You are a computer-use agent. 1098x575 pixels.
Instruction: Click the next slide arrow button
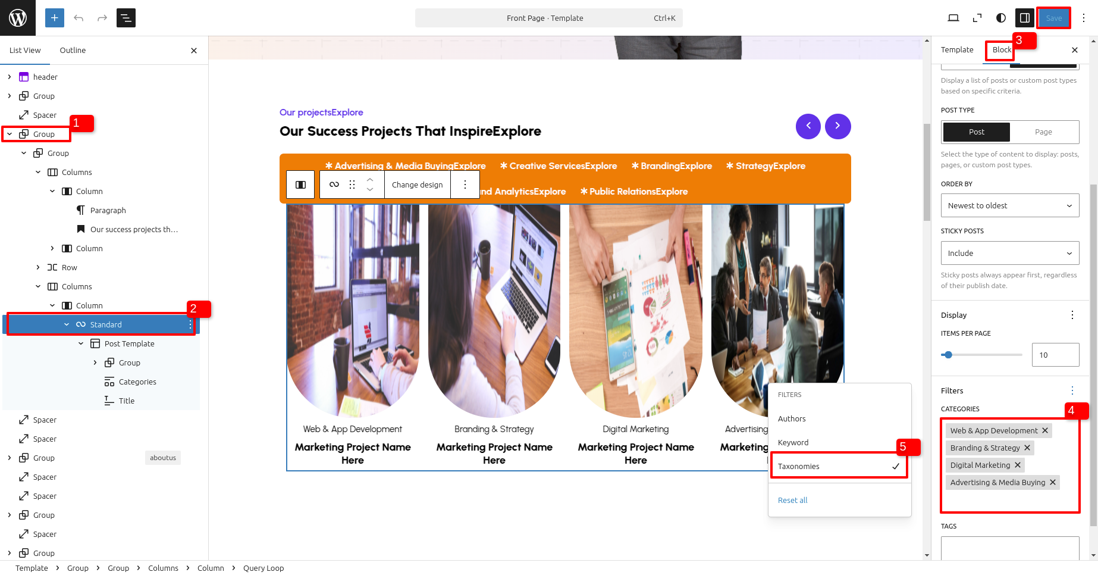838,126
